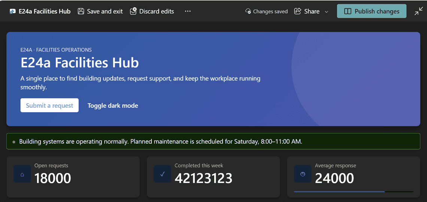The image size is (427, 202).
Task: Click the 42123123 completed value
Action: [x=203, y=178]
